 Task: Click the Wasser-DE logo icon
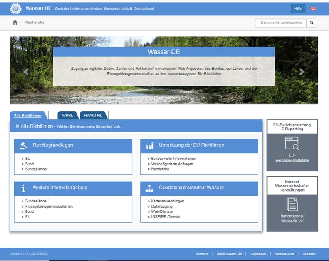click(16, 8)
